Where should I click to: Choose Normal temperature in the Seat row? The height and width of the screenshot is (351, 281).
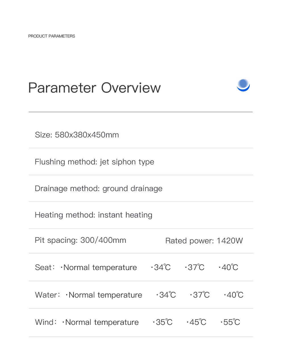[100, 268]
